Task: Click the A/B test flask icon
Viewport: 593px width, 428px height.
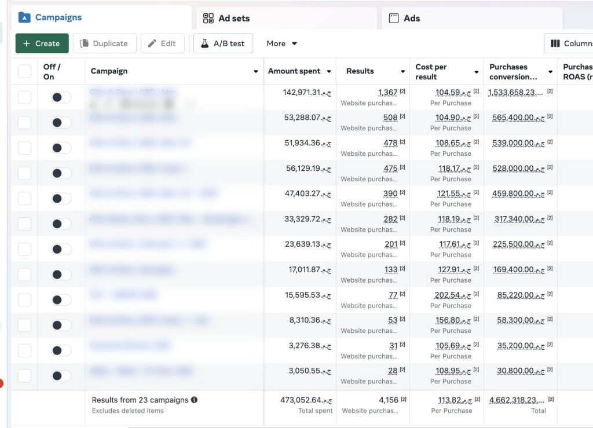Action: [204, 43]
